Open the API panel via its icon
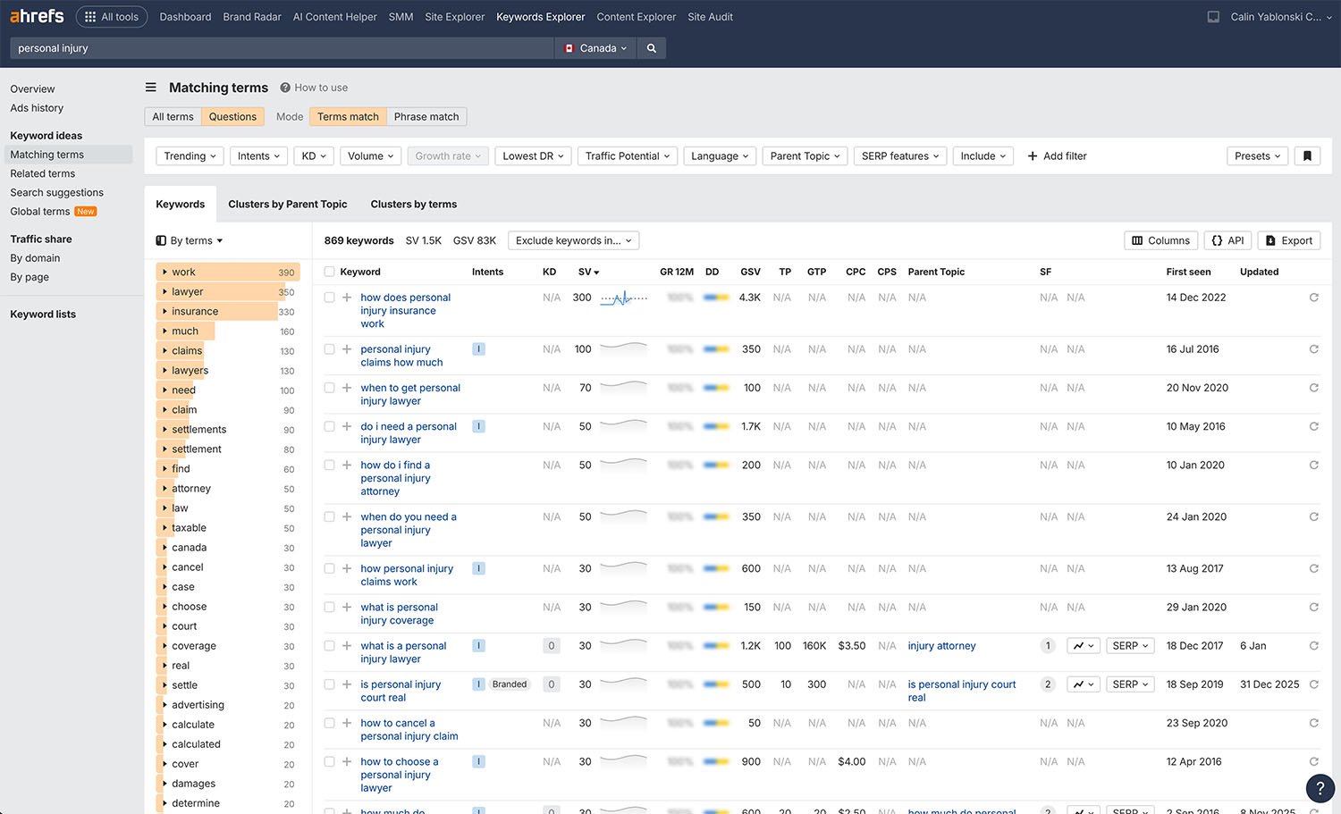This screenshot has width=1341, height=814. point(1227,240)
